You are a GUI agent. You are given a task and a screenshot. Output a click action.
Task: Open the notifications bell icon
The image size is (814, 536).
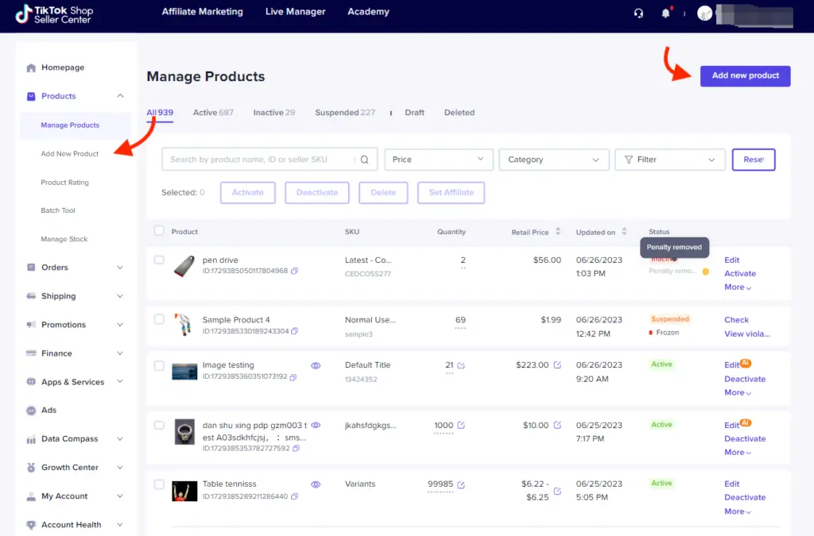[665, 13]
